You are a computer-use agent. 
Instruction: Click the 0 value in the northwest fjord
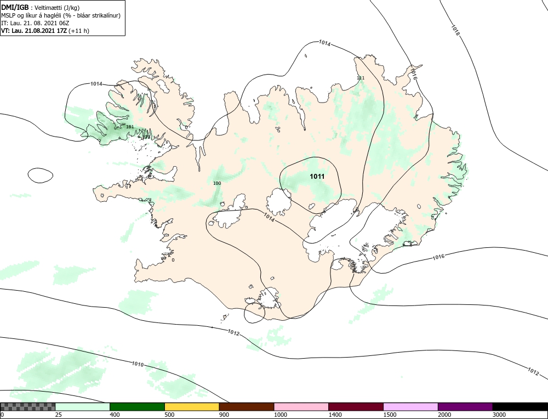click(186, 127)
